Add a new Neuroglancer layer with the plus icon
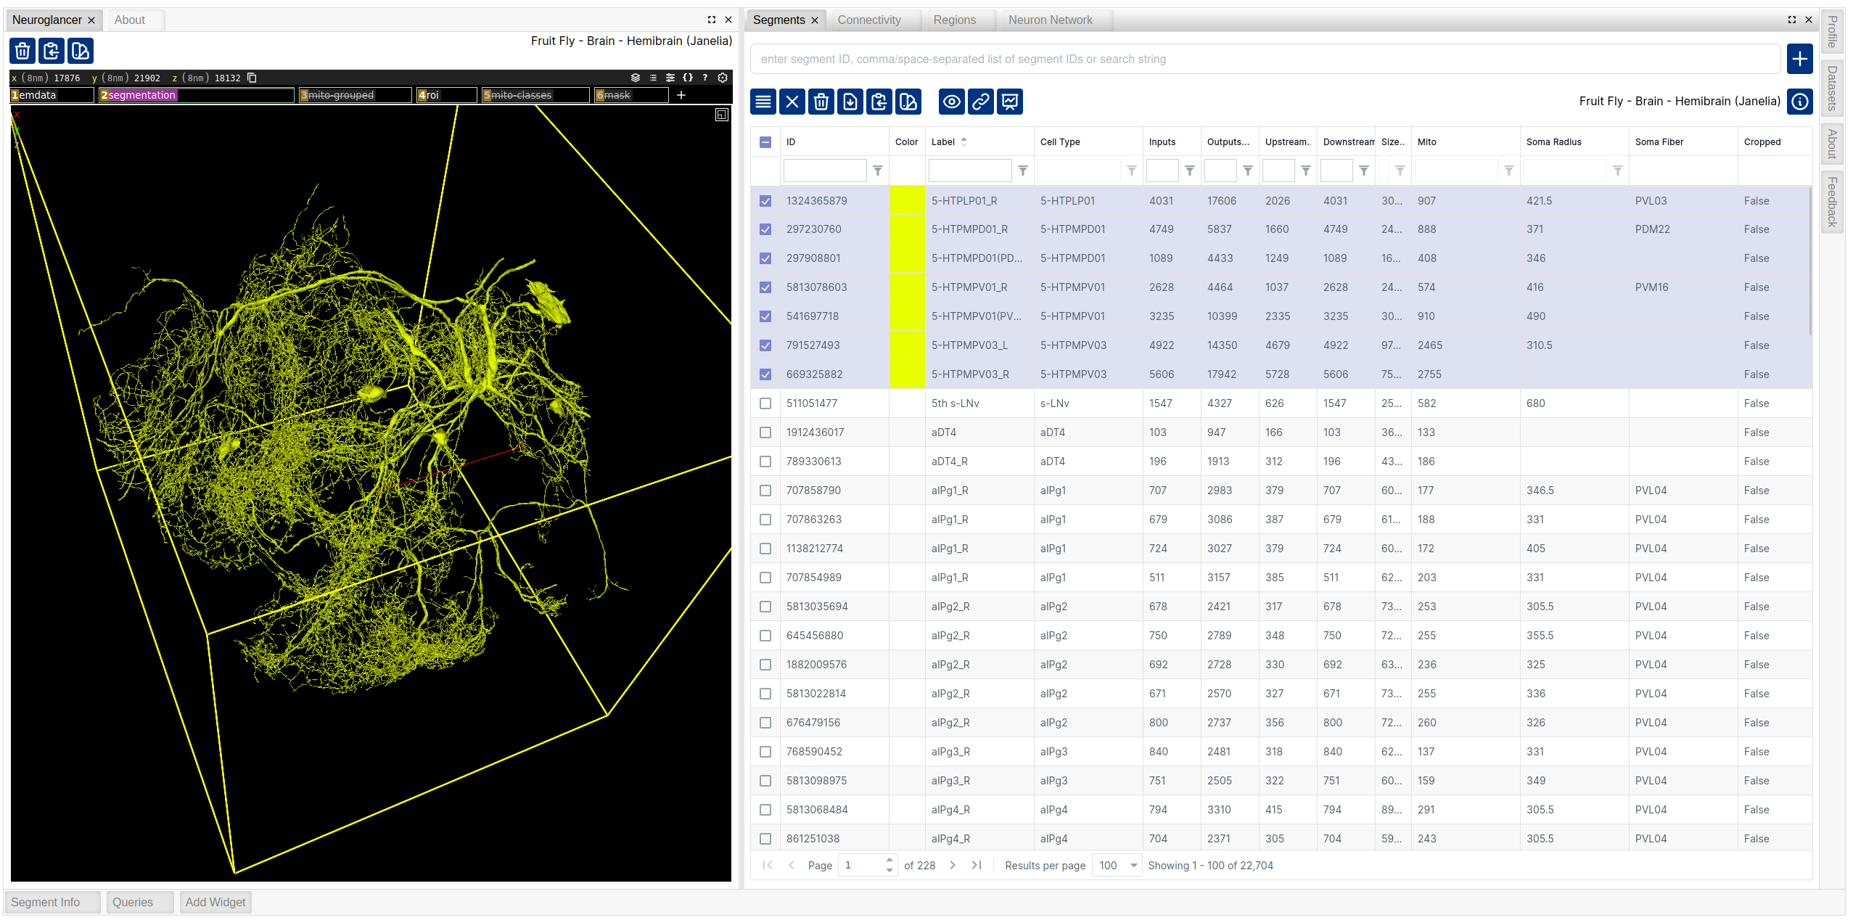 (x=681, y=95)
